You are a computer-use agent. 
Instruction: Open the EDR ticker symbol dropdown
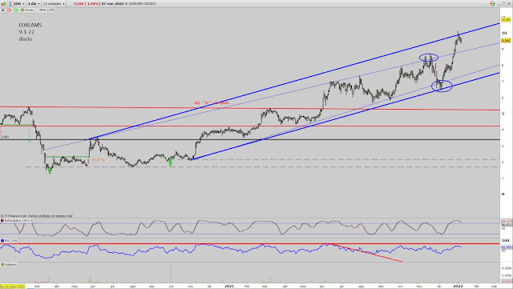tap(19, 3)
